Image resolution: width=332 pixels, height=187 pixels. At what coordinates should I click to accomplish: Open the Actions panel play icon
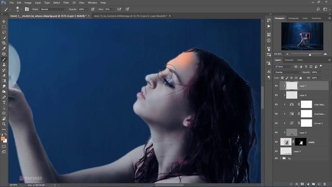pyautogui.click(x=269, y=26)
